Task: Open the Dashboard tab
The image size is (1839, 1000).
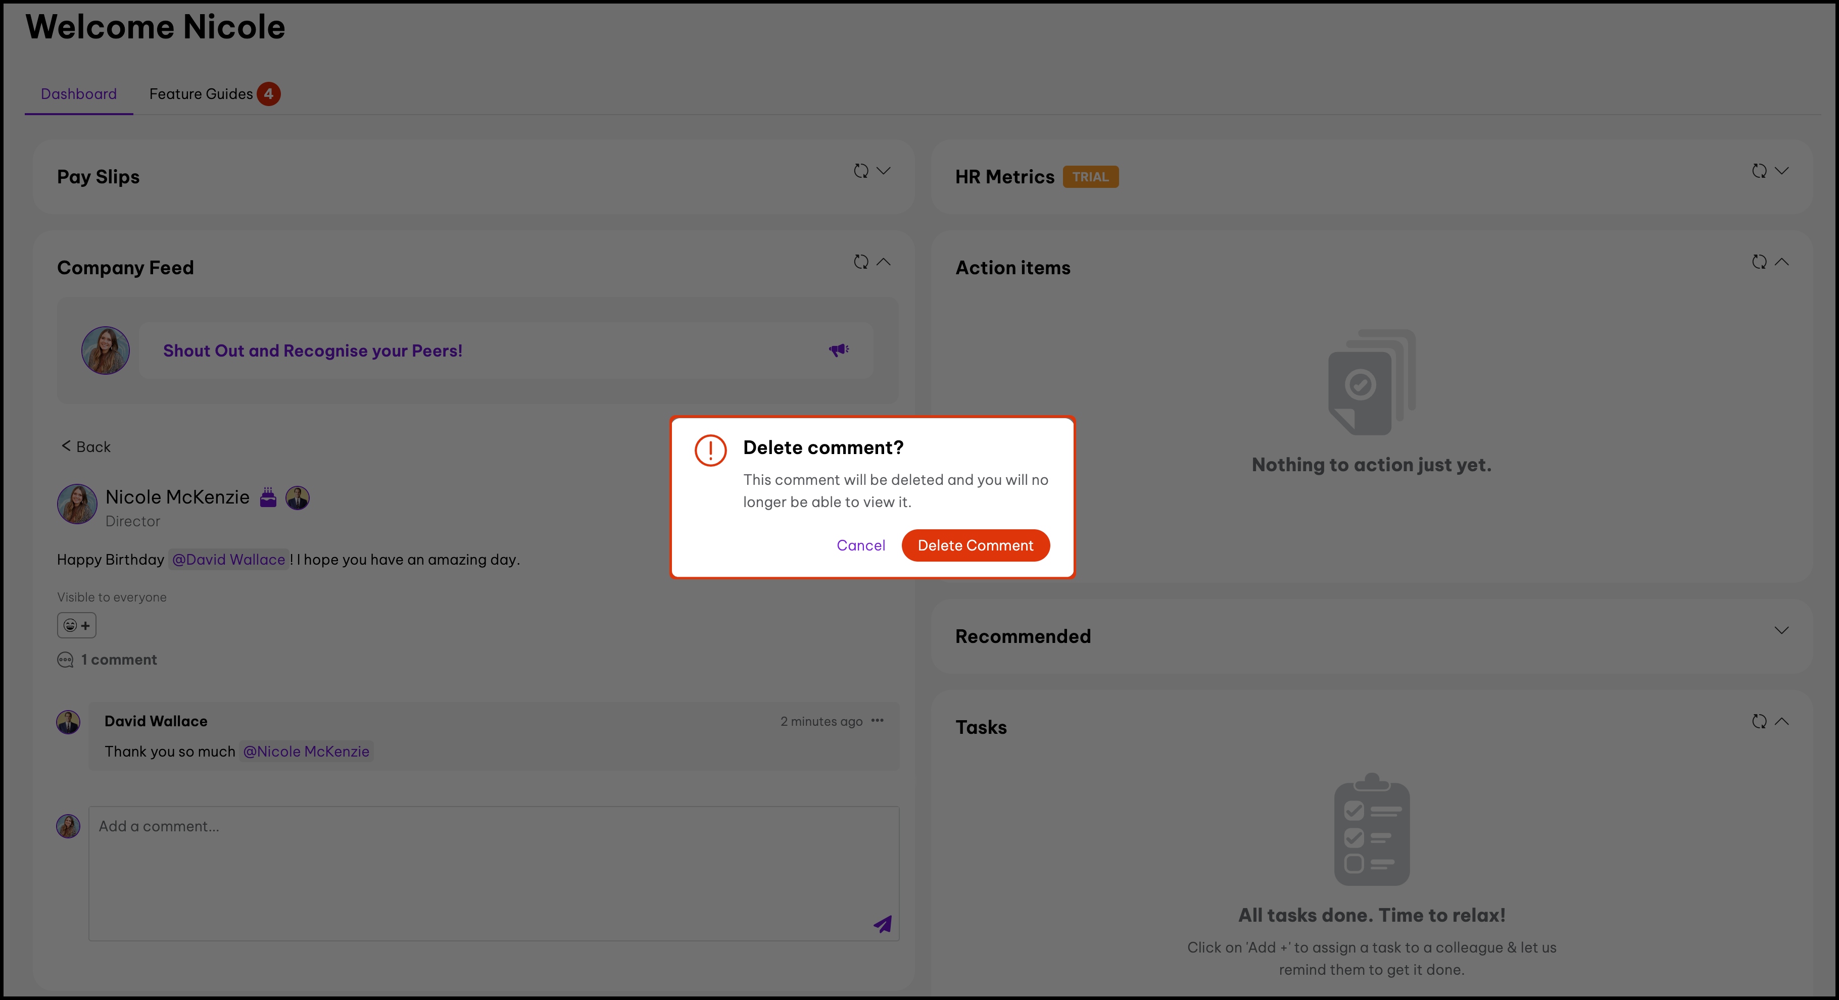Action: click(78, 94)
